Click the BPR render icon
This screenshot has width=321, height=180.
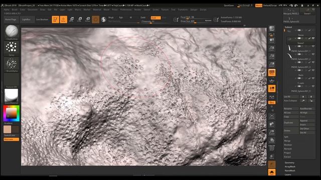point(272,28)
